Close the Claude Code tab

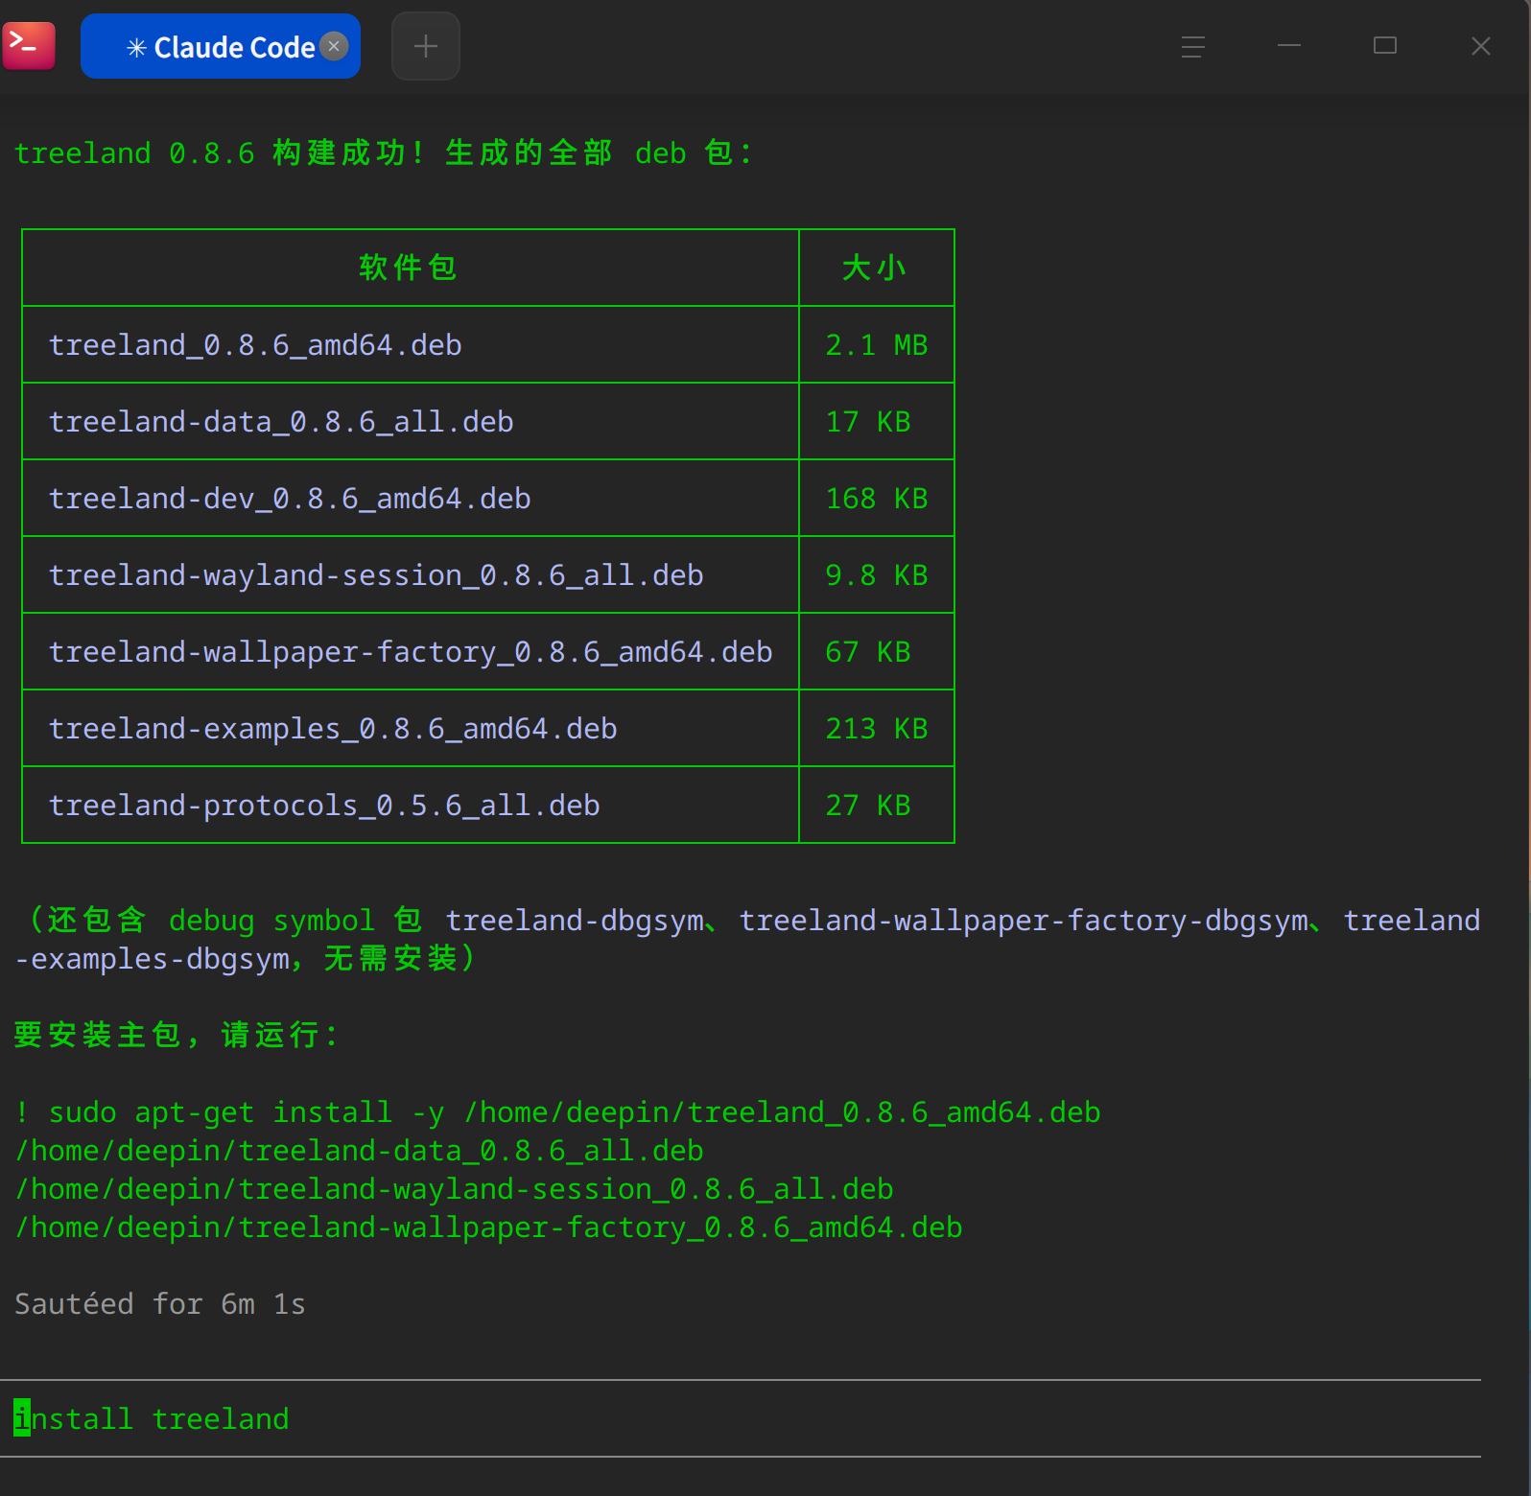(334, 46)
